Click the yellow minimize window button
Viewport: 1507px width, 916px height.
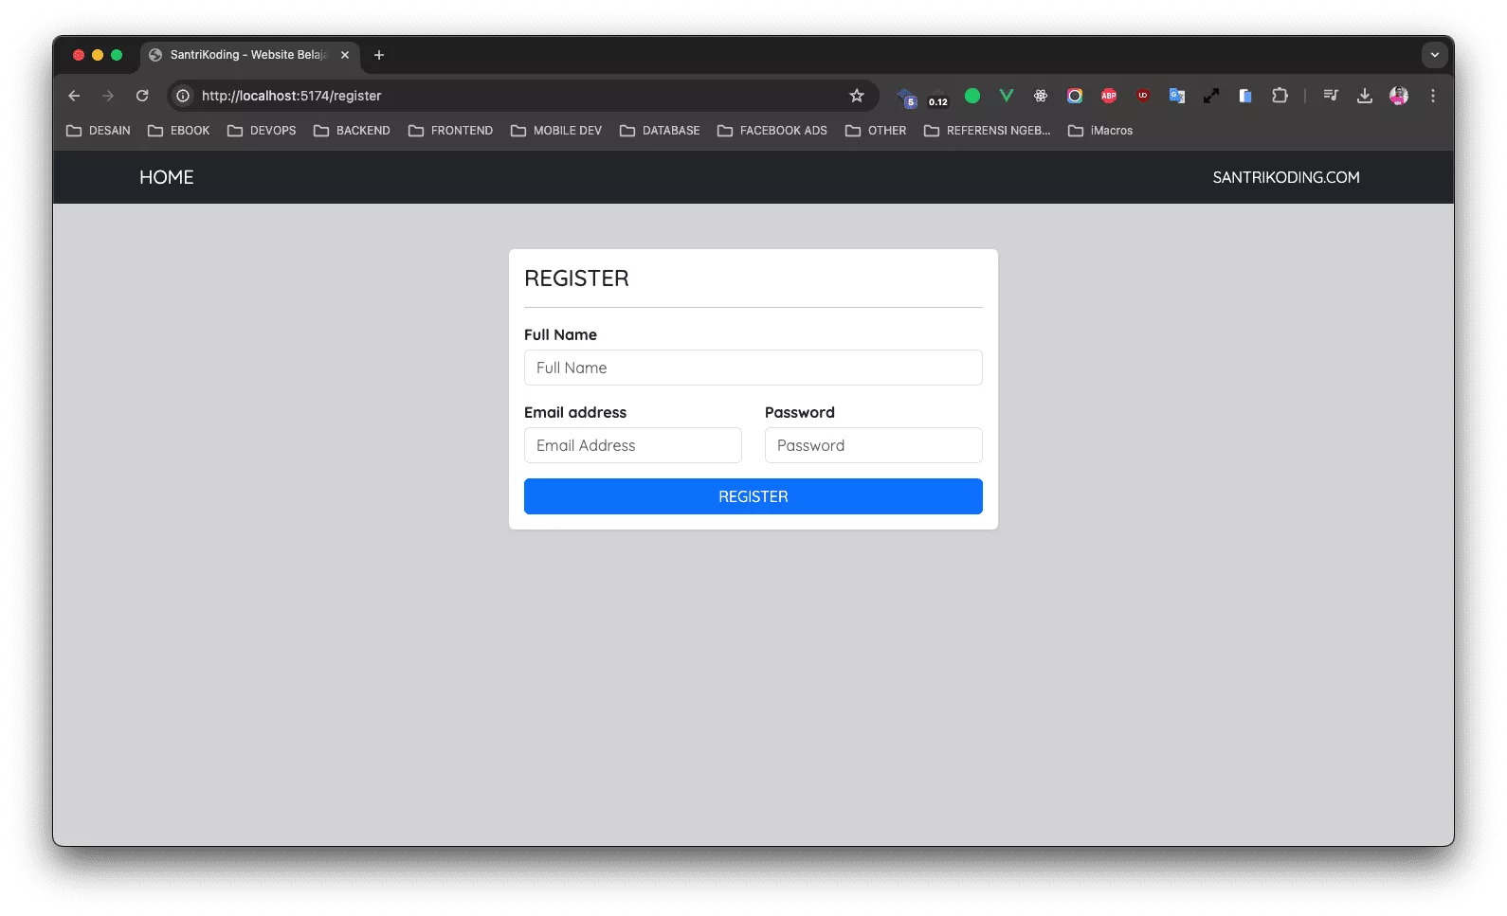pyautogui.click(x=98, y=55)
